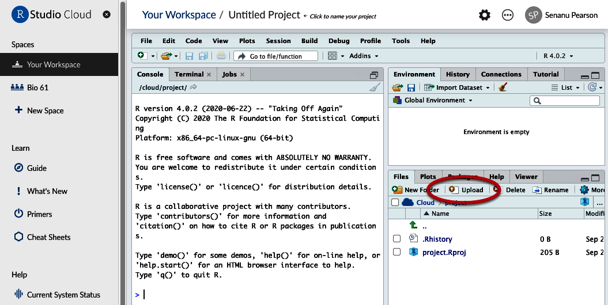Click the console pane maximize icon
608x305 pixels.
point(374,75)
